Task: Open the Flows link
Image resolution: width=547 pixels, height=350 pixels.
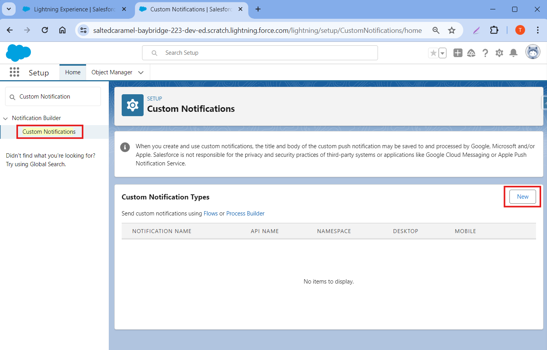Action: click(211, 214)
